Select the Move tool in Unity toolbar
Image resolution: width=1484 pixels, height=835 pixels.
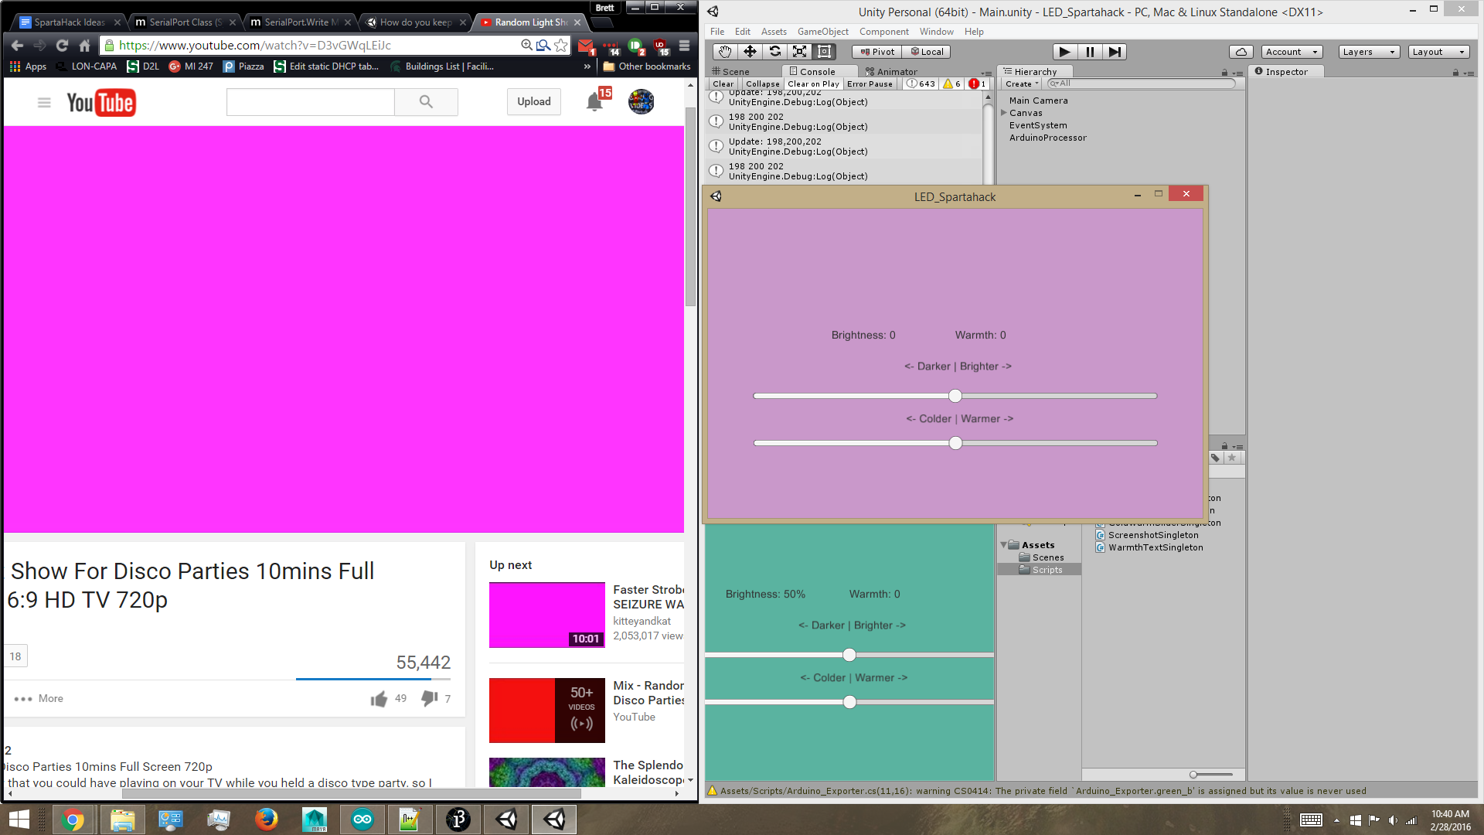click(750, 52)
